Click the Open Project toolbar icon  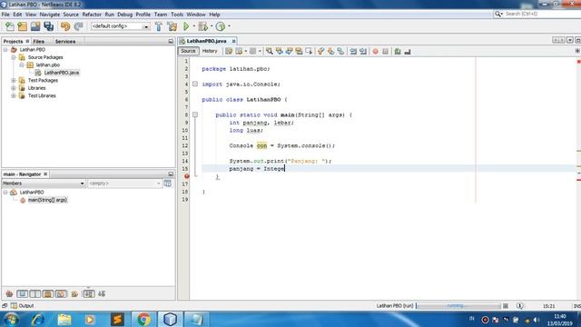35,26
